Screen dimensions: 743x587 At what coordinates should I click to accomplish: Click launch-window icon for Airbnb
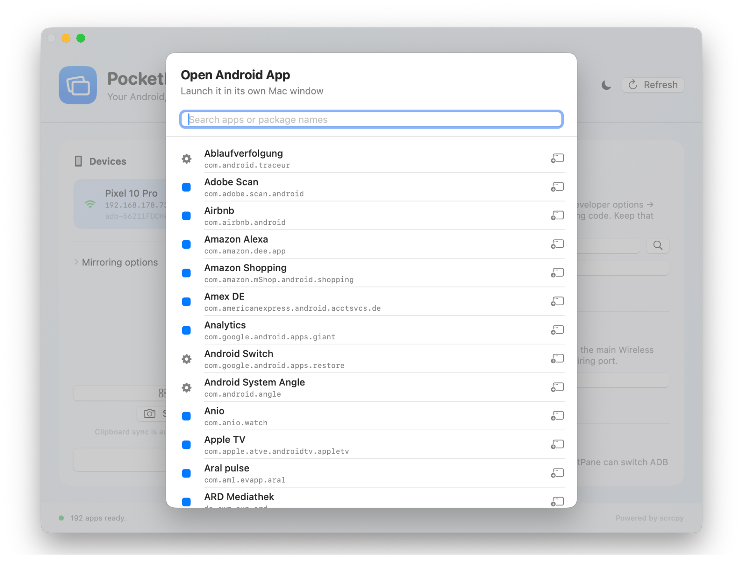point(557,216)
